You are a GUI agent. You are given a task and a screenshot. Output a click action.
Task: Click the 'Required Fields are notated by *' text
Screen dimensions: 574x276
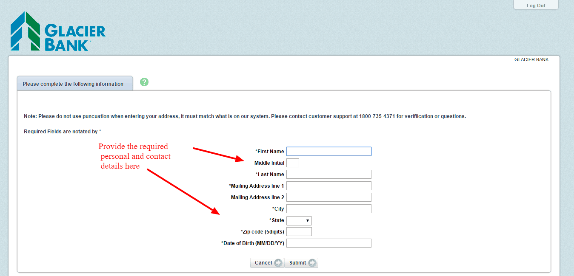63,132
